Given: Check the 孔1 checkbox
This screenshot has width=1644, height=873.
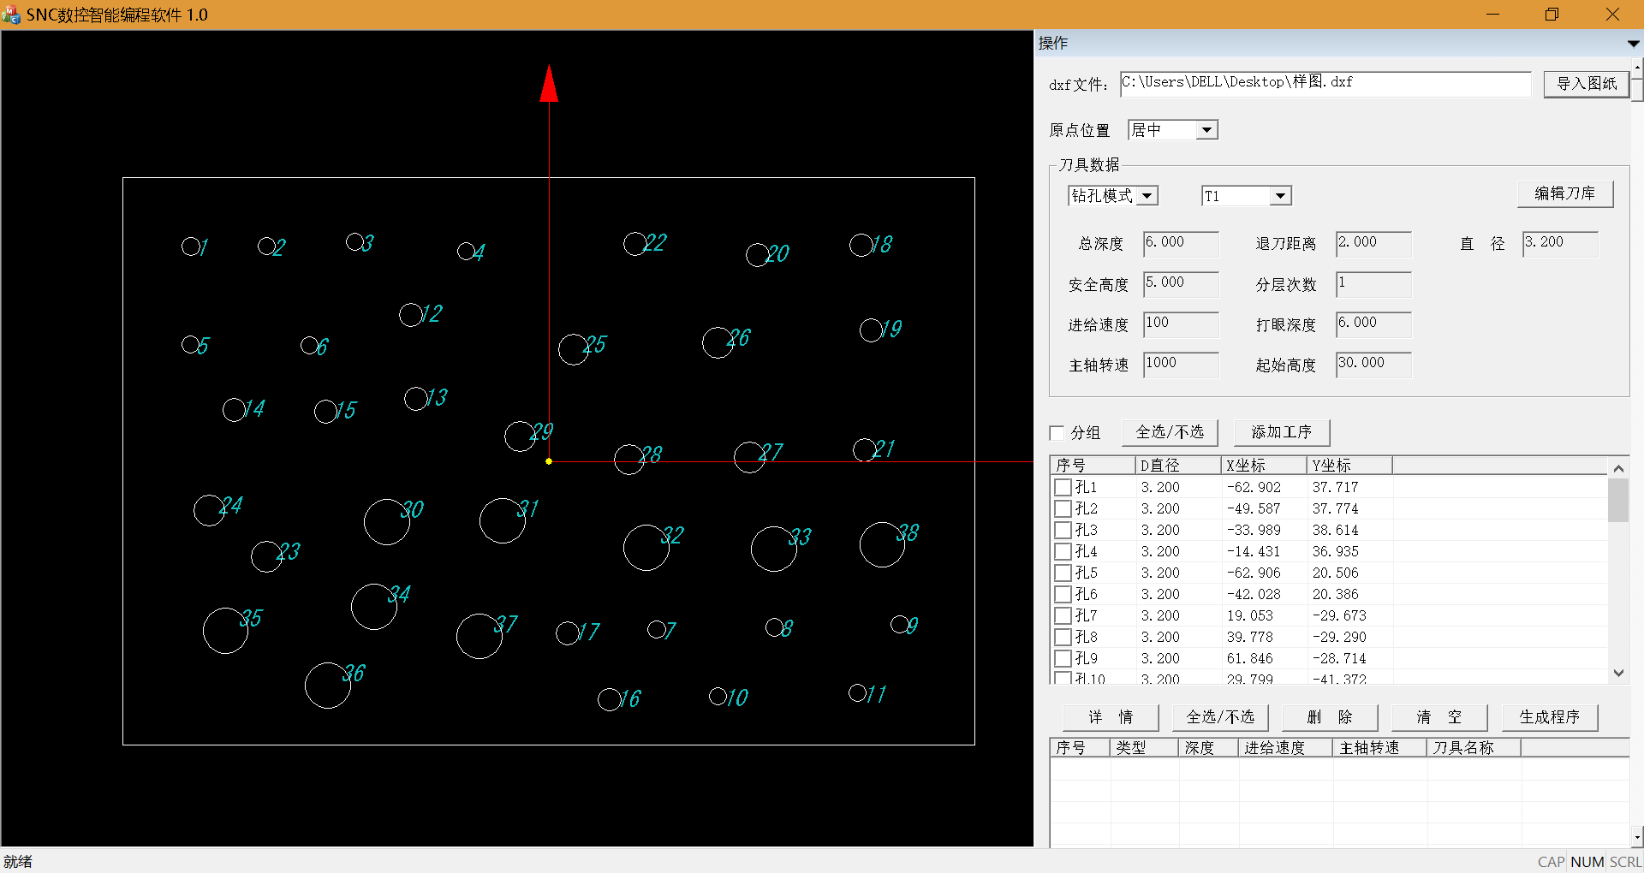Looking at the screenshot, I should (x=1063, y=487).
